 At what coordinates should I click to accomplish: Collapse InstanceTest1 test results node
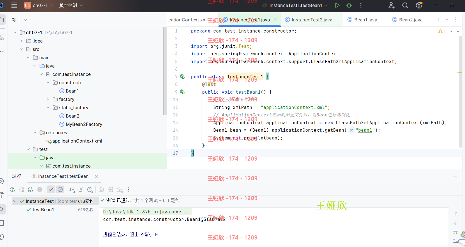coord(15,201)
